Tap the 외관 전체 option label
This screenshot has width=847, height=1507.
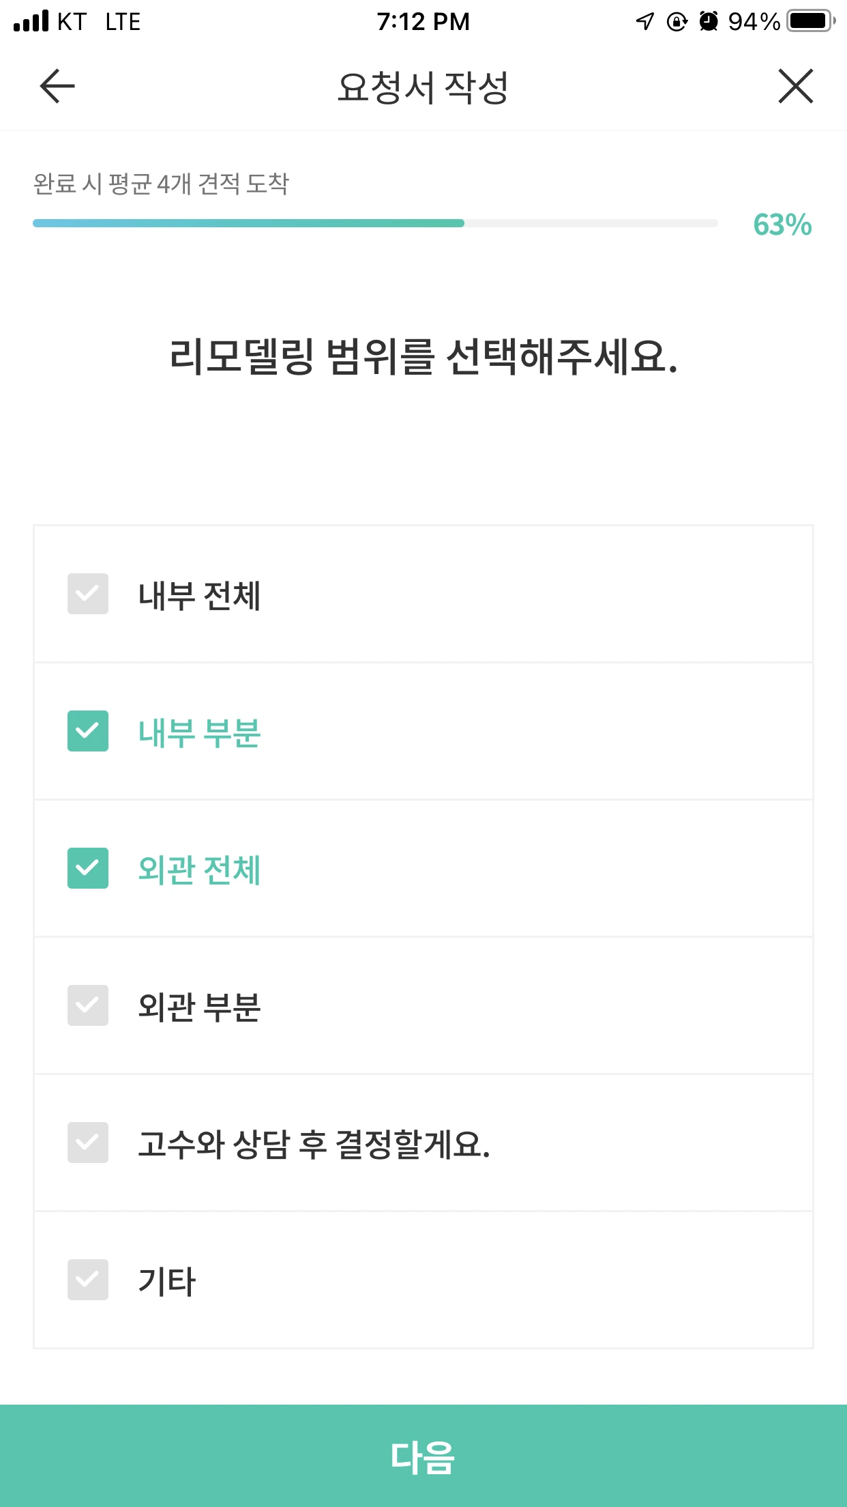pos(199,870)
